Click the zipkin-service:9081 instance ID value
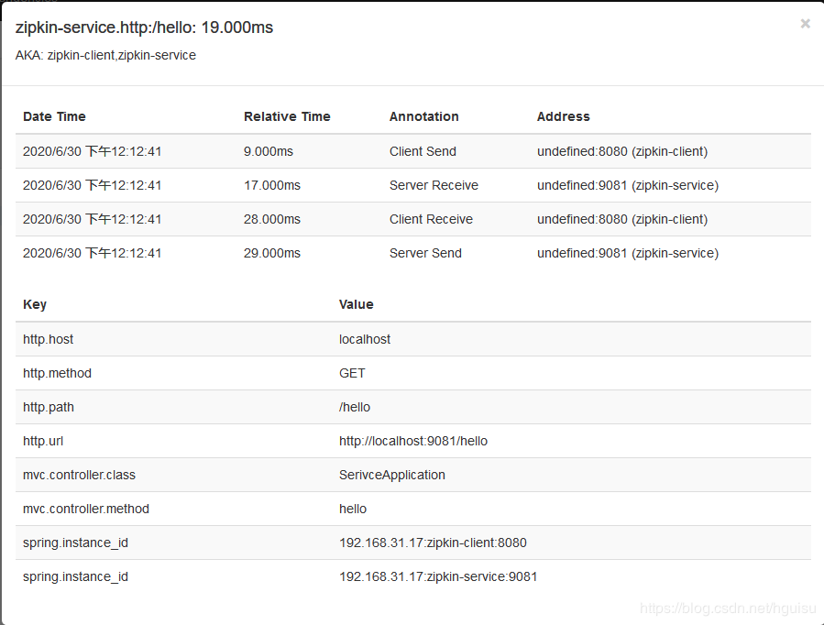Image resolution: width=824 pixels, height=625 pixels. tap(438, 576)
